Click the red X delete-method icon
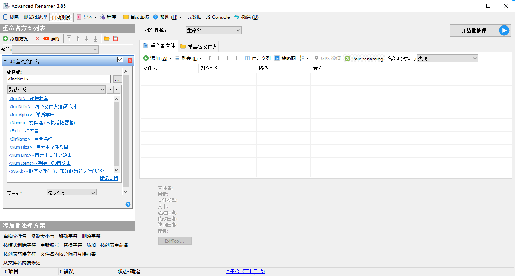 (x=37, y=38)
